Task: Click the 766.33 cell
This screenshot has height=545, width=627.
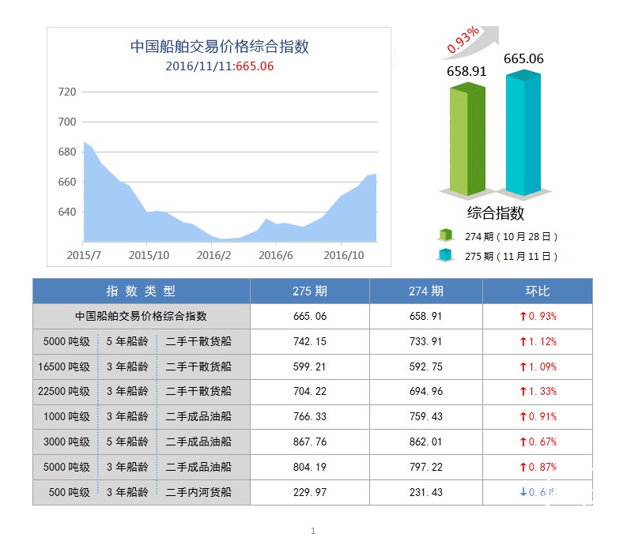Action: click(x=309, y=416)
